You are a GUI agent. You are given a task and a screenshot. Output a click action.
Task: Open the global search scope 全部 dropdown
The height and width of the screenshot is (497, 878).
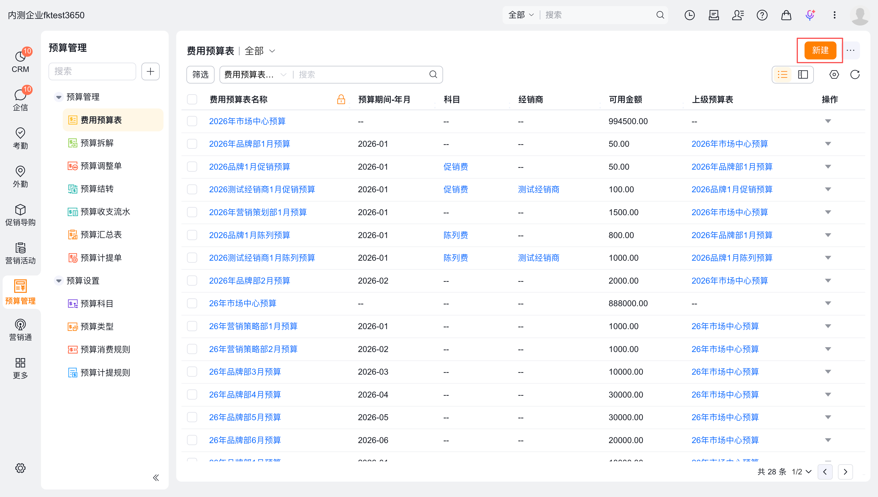point(521,15)
